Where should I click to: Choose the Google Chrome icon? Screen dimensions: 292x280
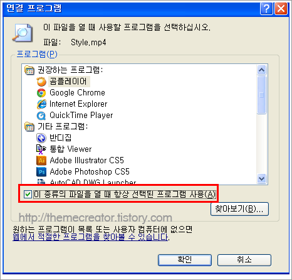41,93
